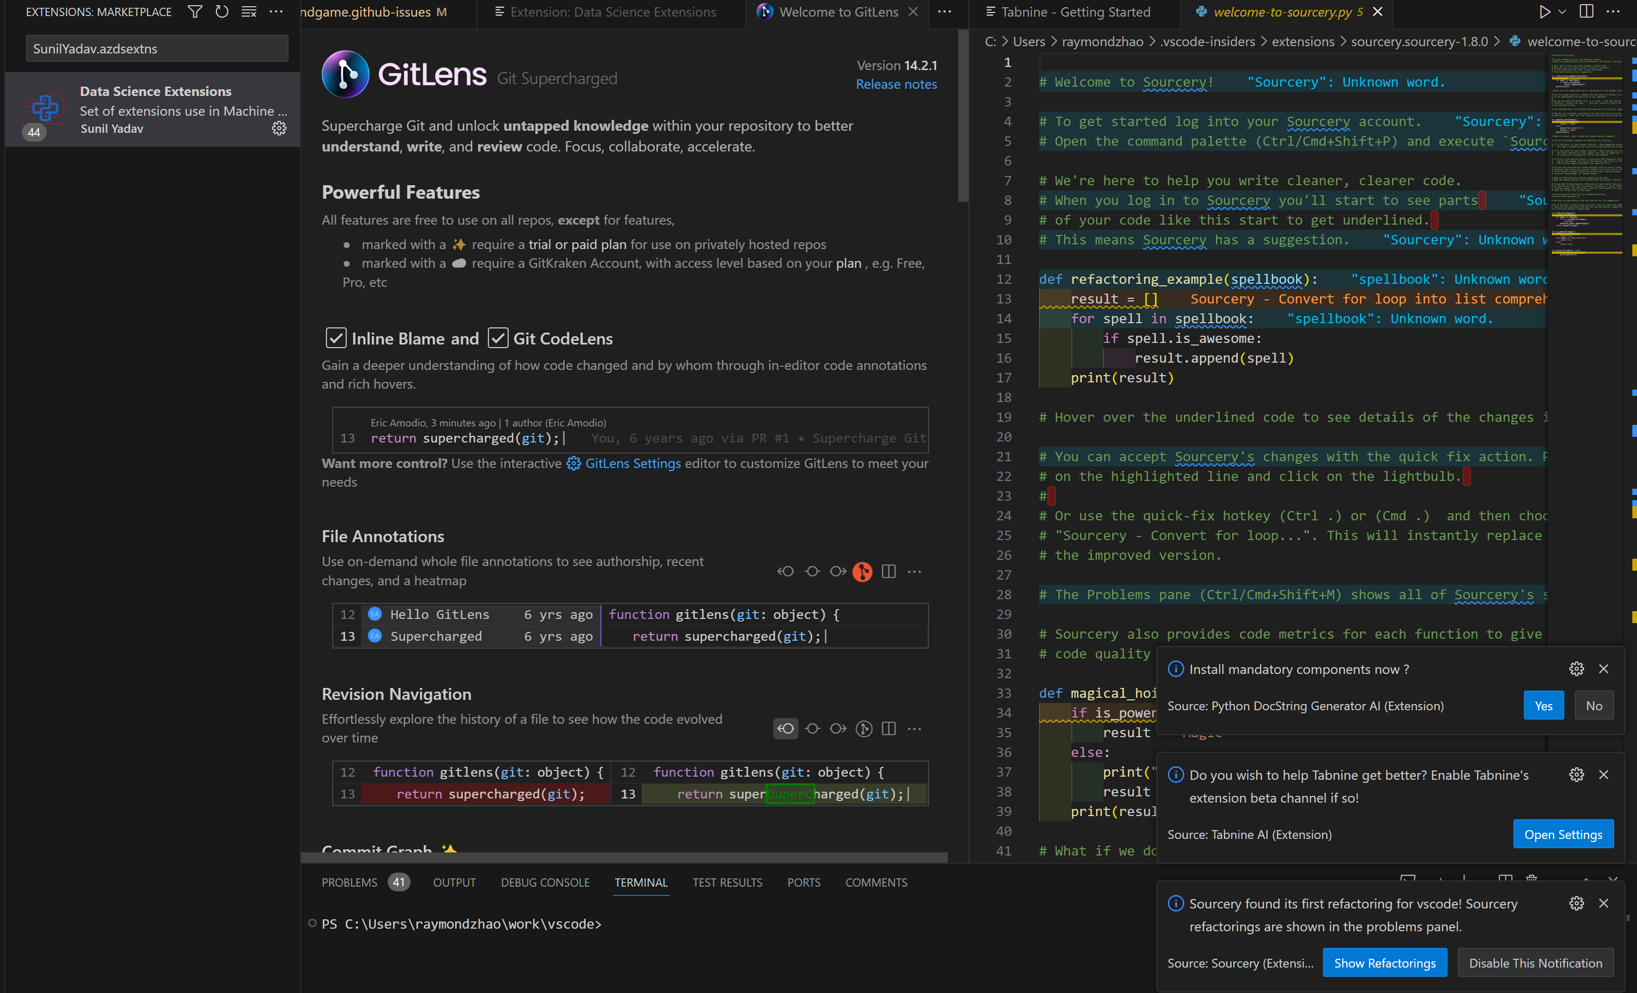
Task: Uncheck the Inline Blame checkbox
Action: coord(336,338)
